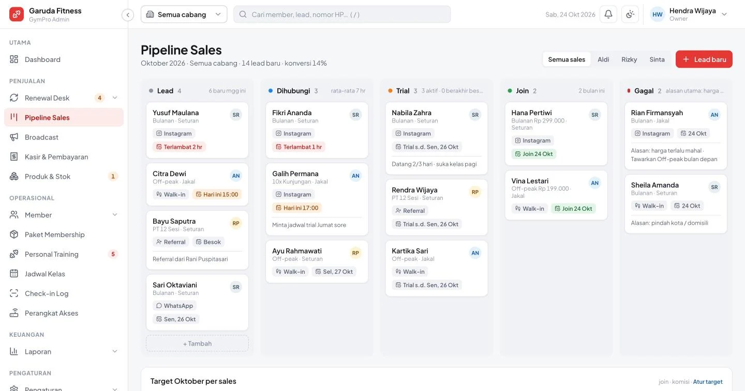This screenshot has height=391, width=745.
Task: Expand the Laporan submenu chevron
Action: 115,352
